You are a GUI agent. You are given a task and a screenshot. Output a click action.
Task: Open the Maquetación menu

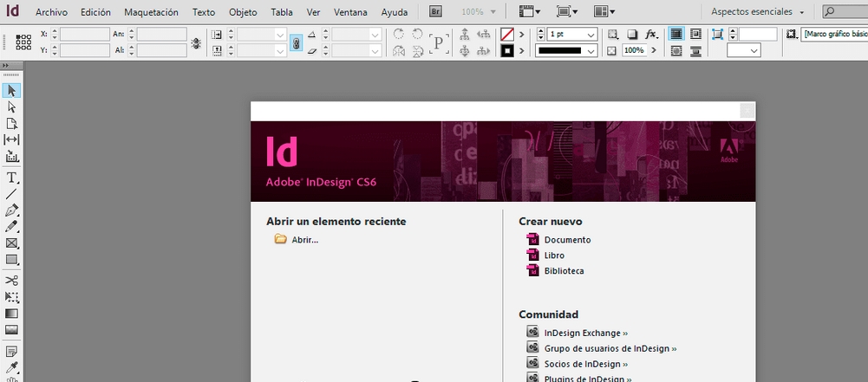pos(151,12)
